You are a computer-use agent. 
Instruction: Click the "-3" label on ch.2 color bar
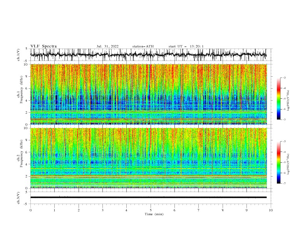[x=284, y=142]
